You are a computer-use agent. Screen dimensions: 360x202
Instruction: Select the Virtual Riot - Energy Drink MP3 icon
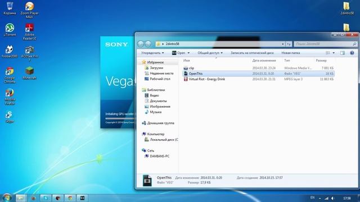click(x=186, y=79)
